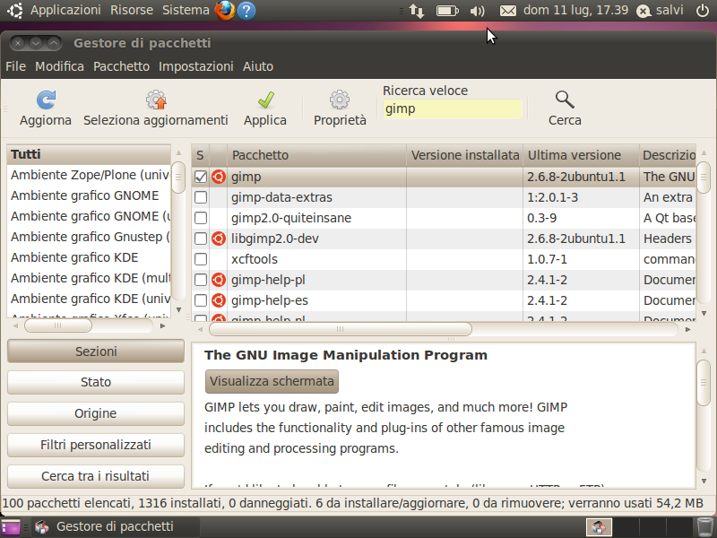This screenshot has height=538, width=717.
Task: Sort by the Ultima versione column header
Action: [581, 155]
